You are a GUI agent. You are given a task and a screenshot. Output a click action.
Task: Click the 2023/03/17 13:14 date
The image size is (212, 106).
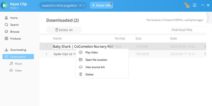183,54
